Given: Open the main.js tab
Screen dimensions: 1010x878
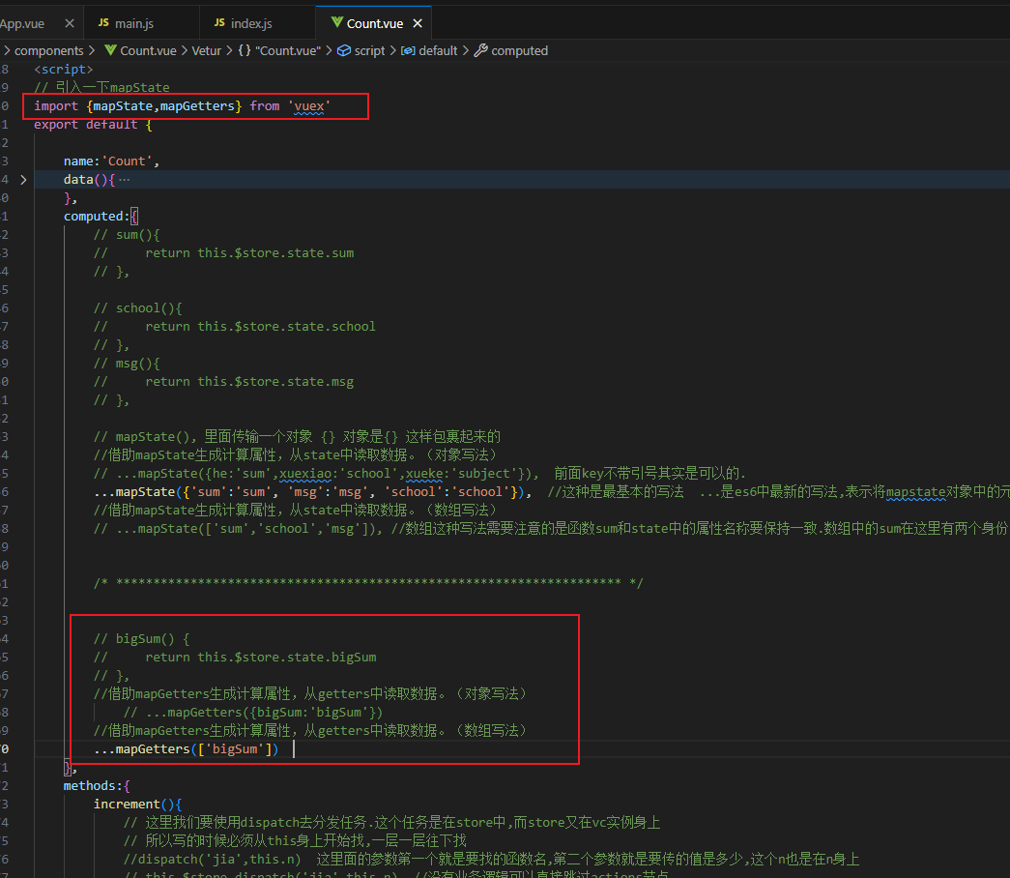Looking at the screenshot, I should (134, 24).
